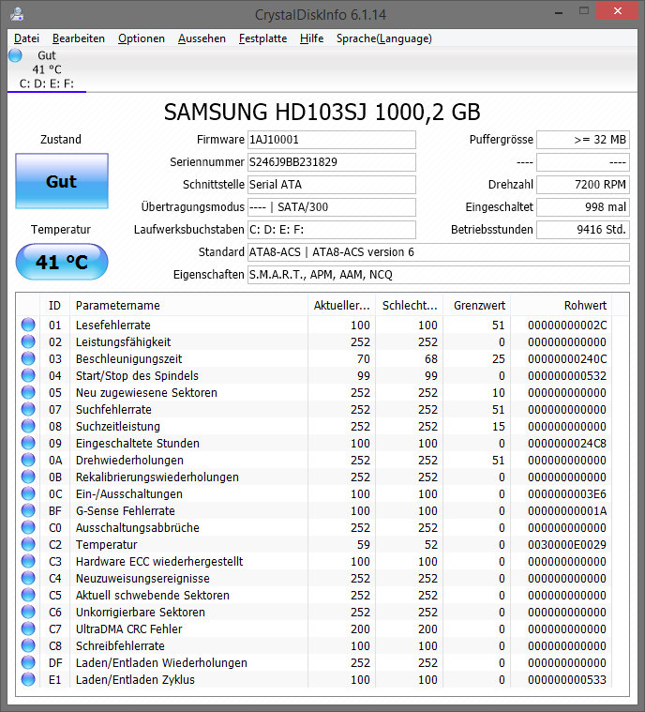Click the Übertragungsmodus field with SATA/300

[x=331, y=207]
